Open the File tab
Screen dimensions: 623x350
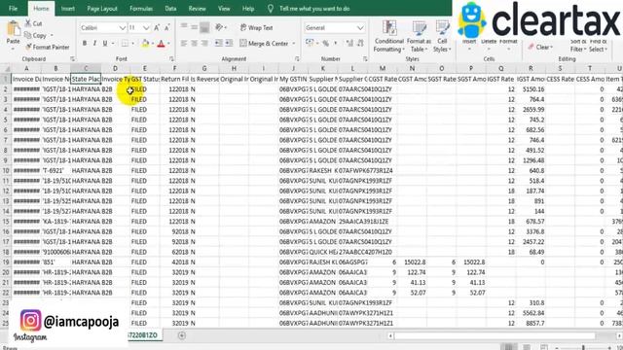(x=13, y=9)
